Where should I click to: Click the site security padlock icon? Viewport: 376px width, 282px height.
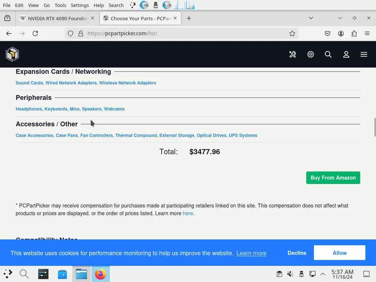81,33
